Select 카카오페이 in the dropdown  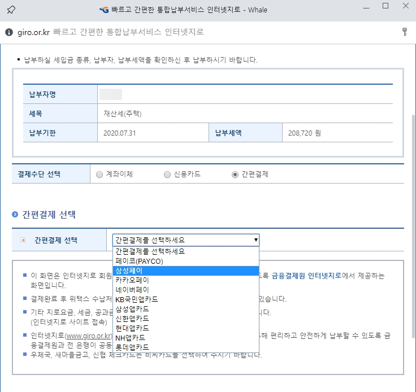click(186, 280)
